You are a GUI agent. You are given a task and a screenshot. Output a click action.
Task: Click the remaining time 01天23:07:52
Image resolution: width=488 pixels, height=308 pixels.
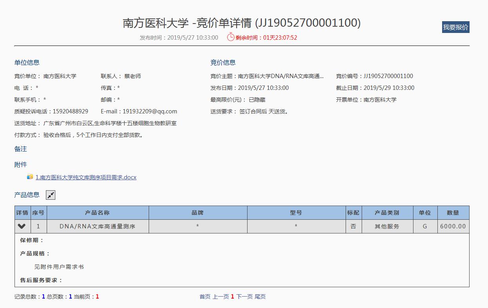tap(280, 38)
